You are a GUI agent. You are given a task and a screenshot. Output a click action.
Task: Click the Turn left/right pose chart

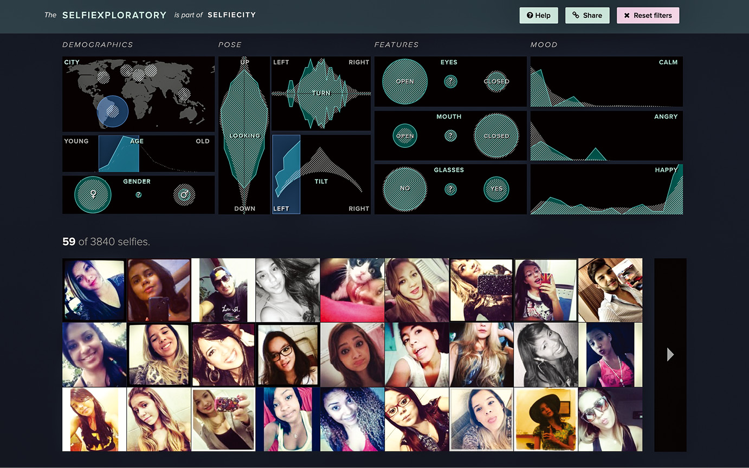pyautogui.click(x=321, y=93)
